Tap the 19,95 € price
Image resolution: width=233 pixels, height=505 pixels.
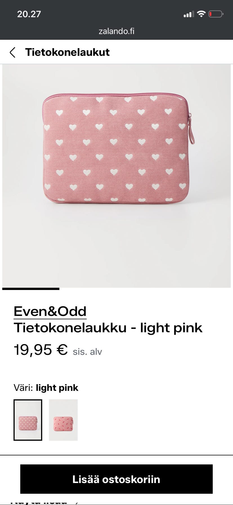pyautogui.click(x=41, y=350)
